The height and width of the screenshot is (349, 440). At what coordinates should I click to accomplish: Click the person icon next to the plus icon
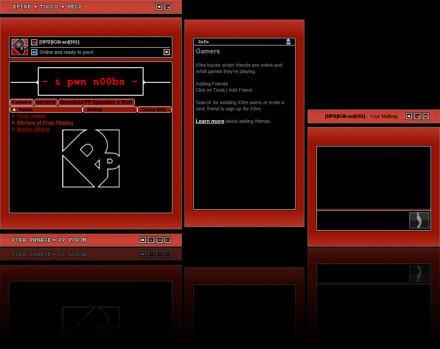pos(151,240)
